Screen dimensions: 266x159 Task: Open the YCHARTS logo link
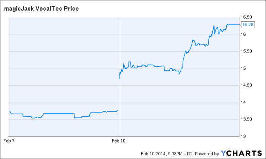pos(241,153)
